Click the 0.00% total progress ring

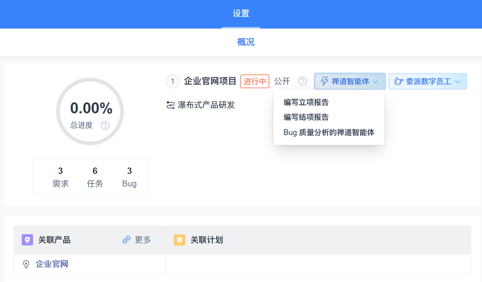click(90, 111)
